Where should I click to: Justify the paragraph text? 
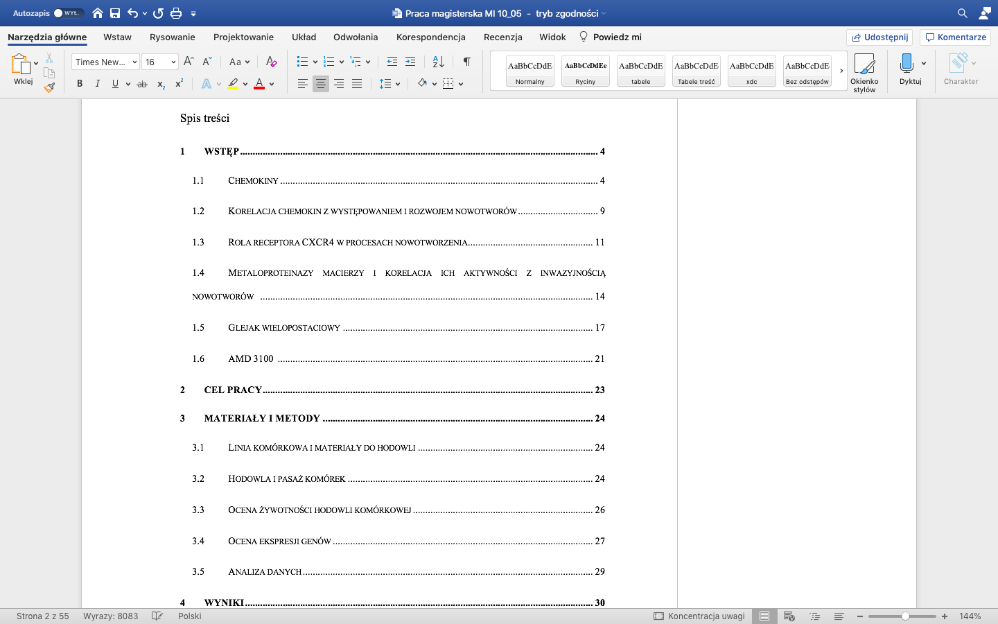pyautogui.click(x=357, y=84)
